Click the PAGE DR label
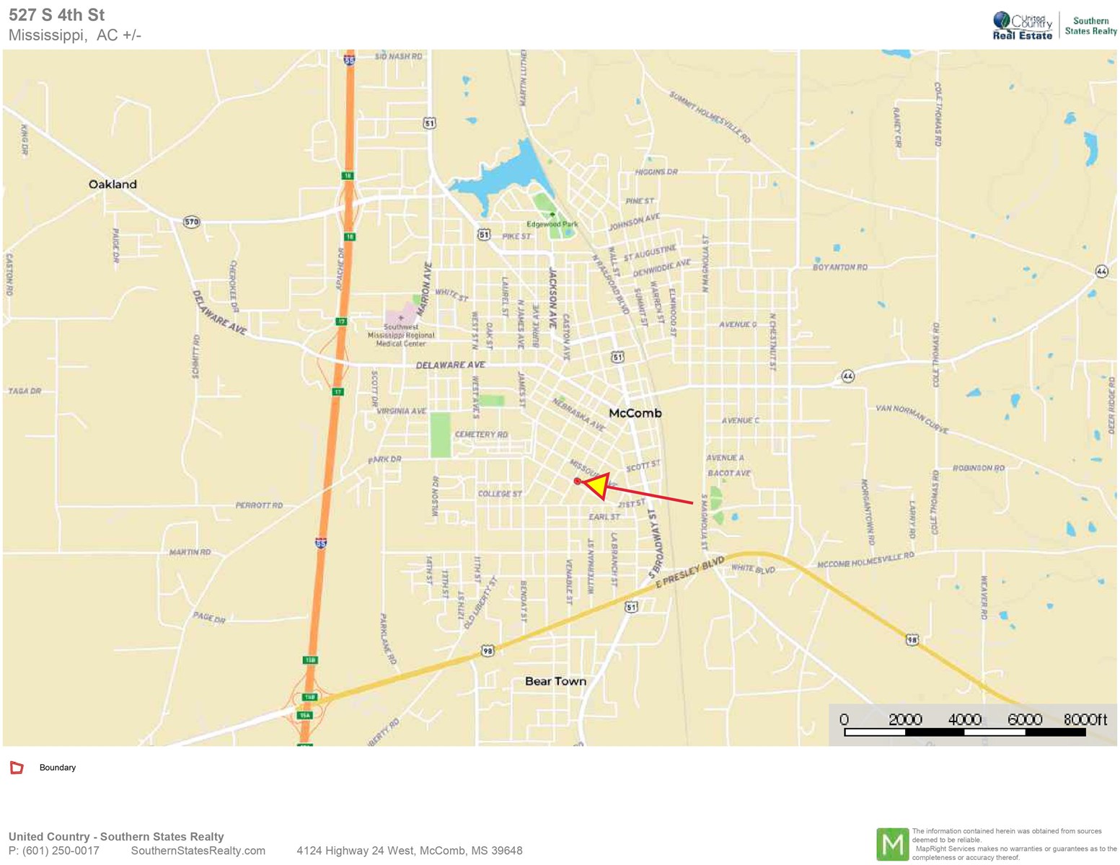 click(209, 618)
